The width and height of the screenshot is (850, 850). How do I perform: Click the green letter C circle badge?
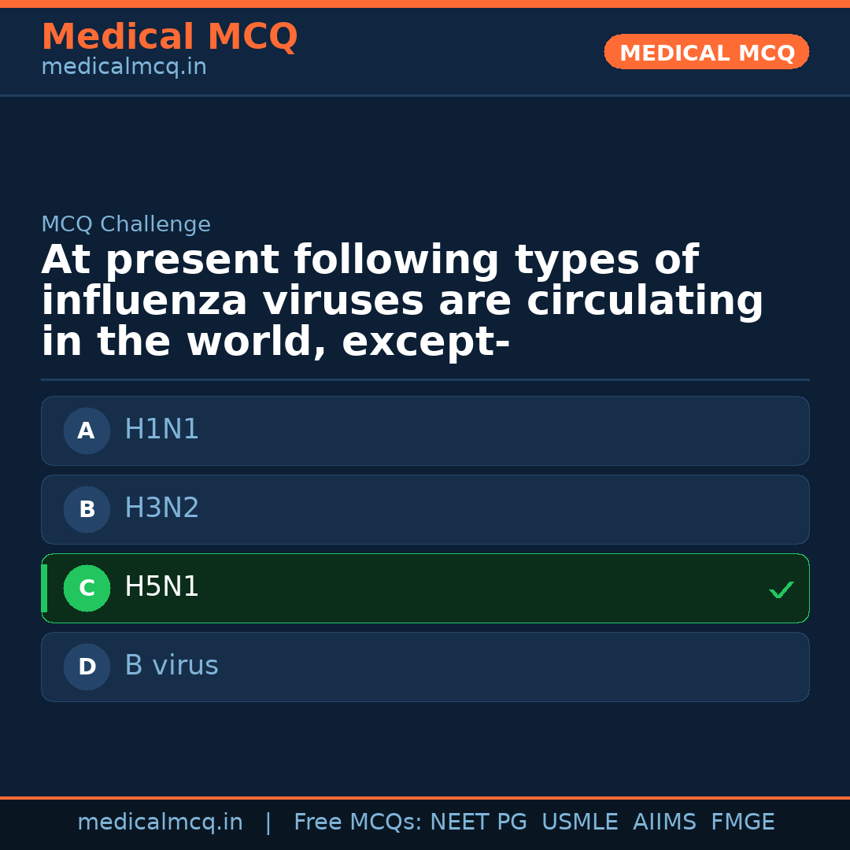(87, 588)
